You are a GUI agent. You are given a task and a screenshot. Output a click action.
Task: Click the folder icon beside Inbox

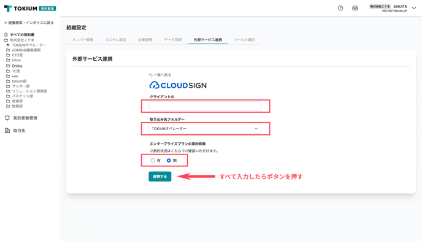click(x=8, y=60)
